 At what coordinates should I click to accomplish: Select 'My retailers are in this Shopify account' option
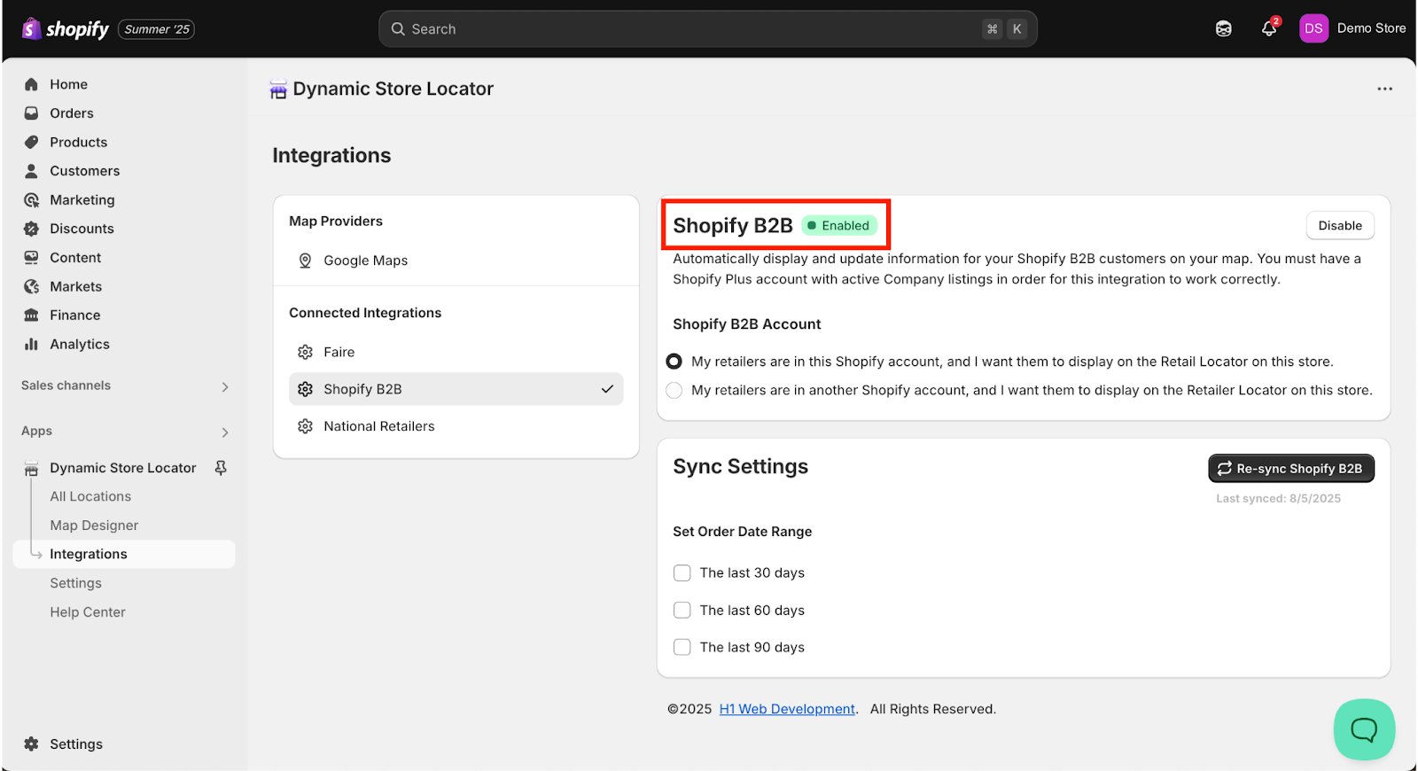pyautogui.click(x=674, y=362)
